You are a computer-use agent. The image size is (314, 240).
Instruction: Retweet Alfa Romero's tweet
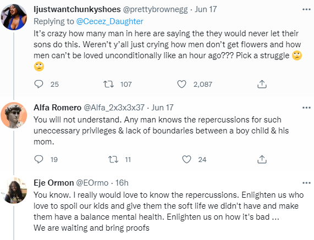tap(113, 159)
